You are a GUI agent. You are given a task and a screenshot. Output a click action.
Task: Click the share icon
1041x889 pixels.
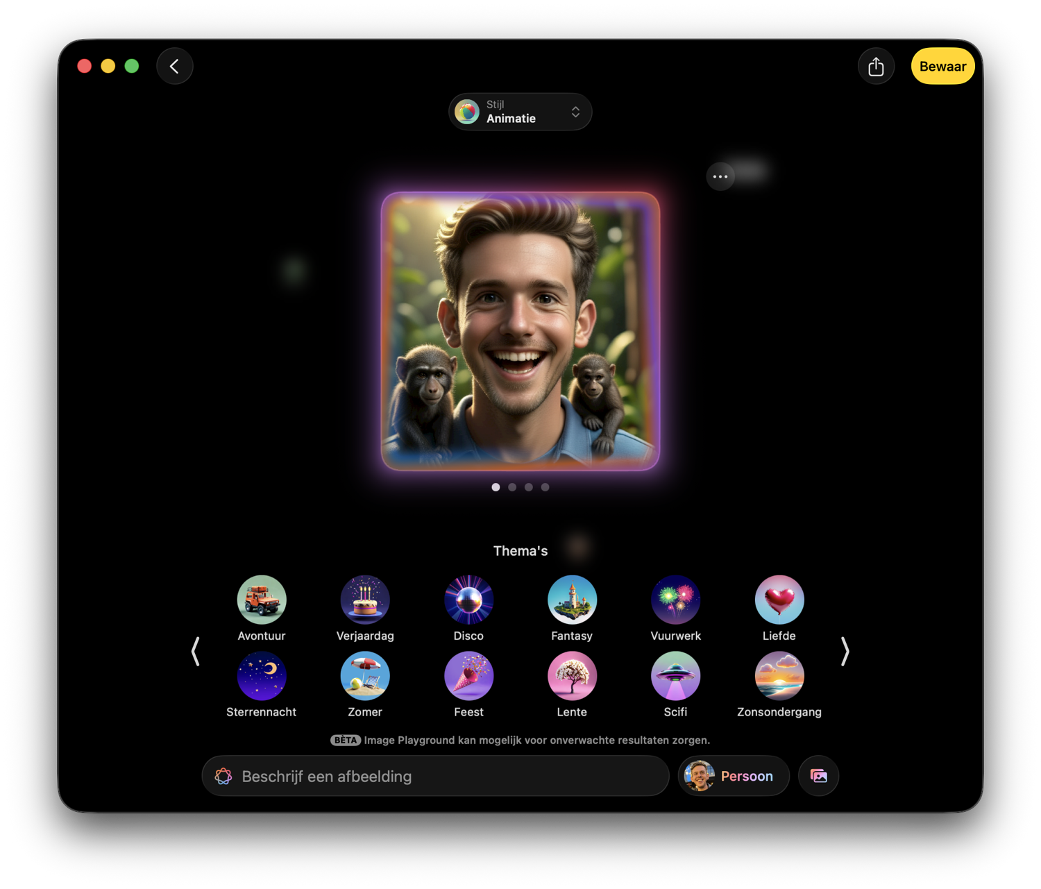tap(876, 67)
